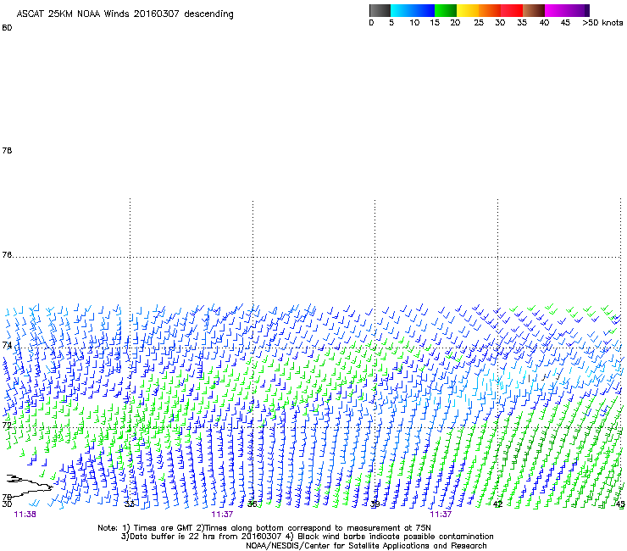Click the 45 longitude label on bottom axis
The height and width of the screenshot is (551, 627).
[x=620, y=504]
